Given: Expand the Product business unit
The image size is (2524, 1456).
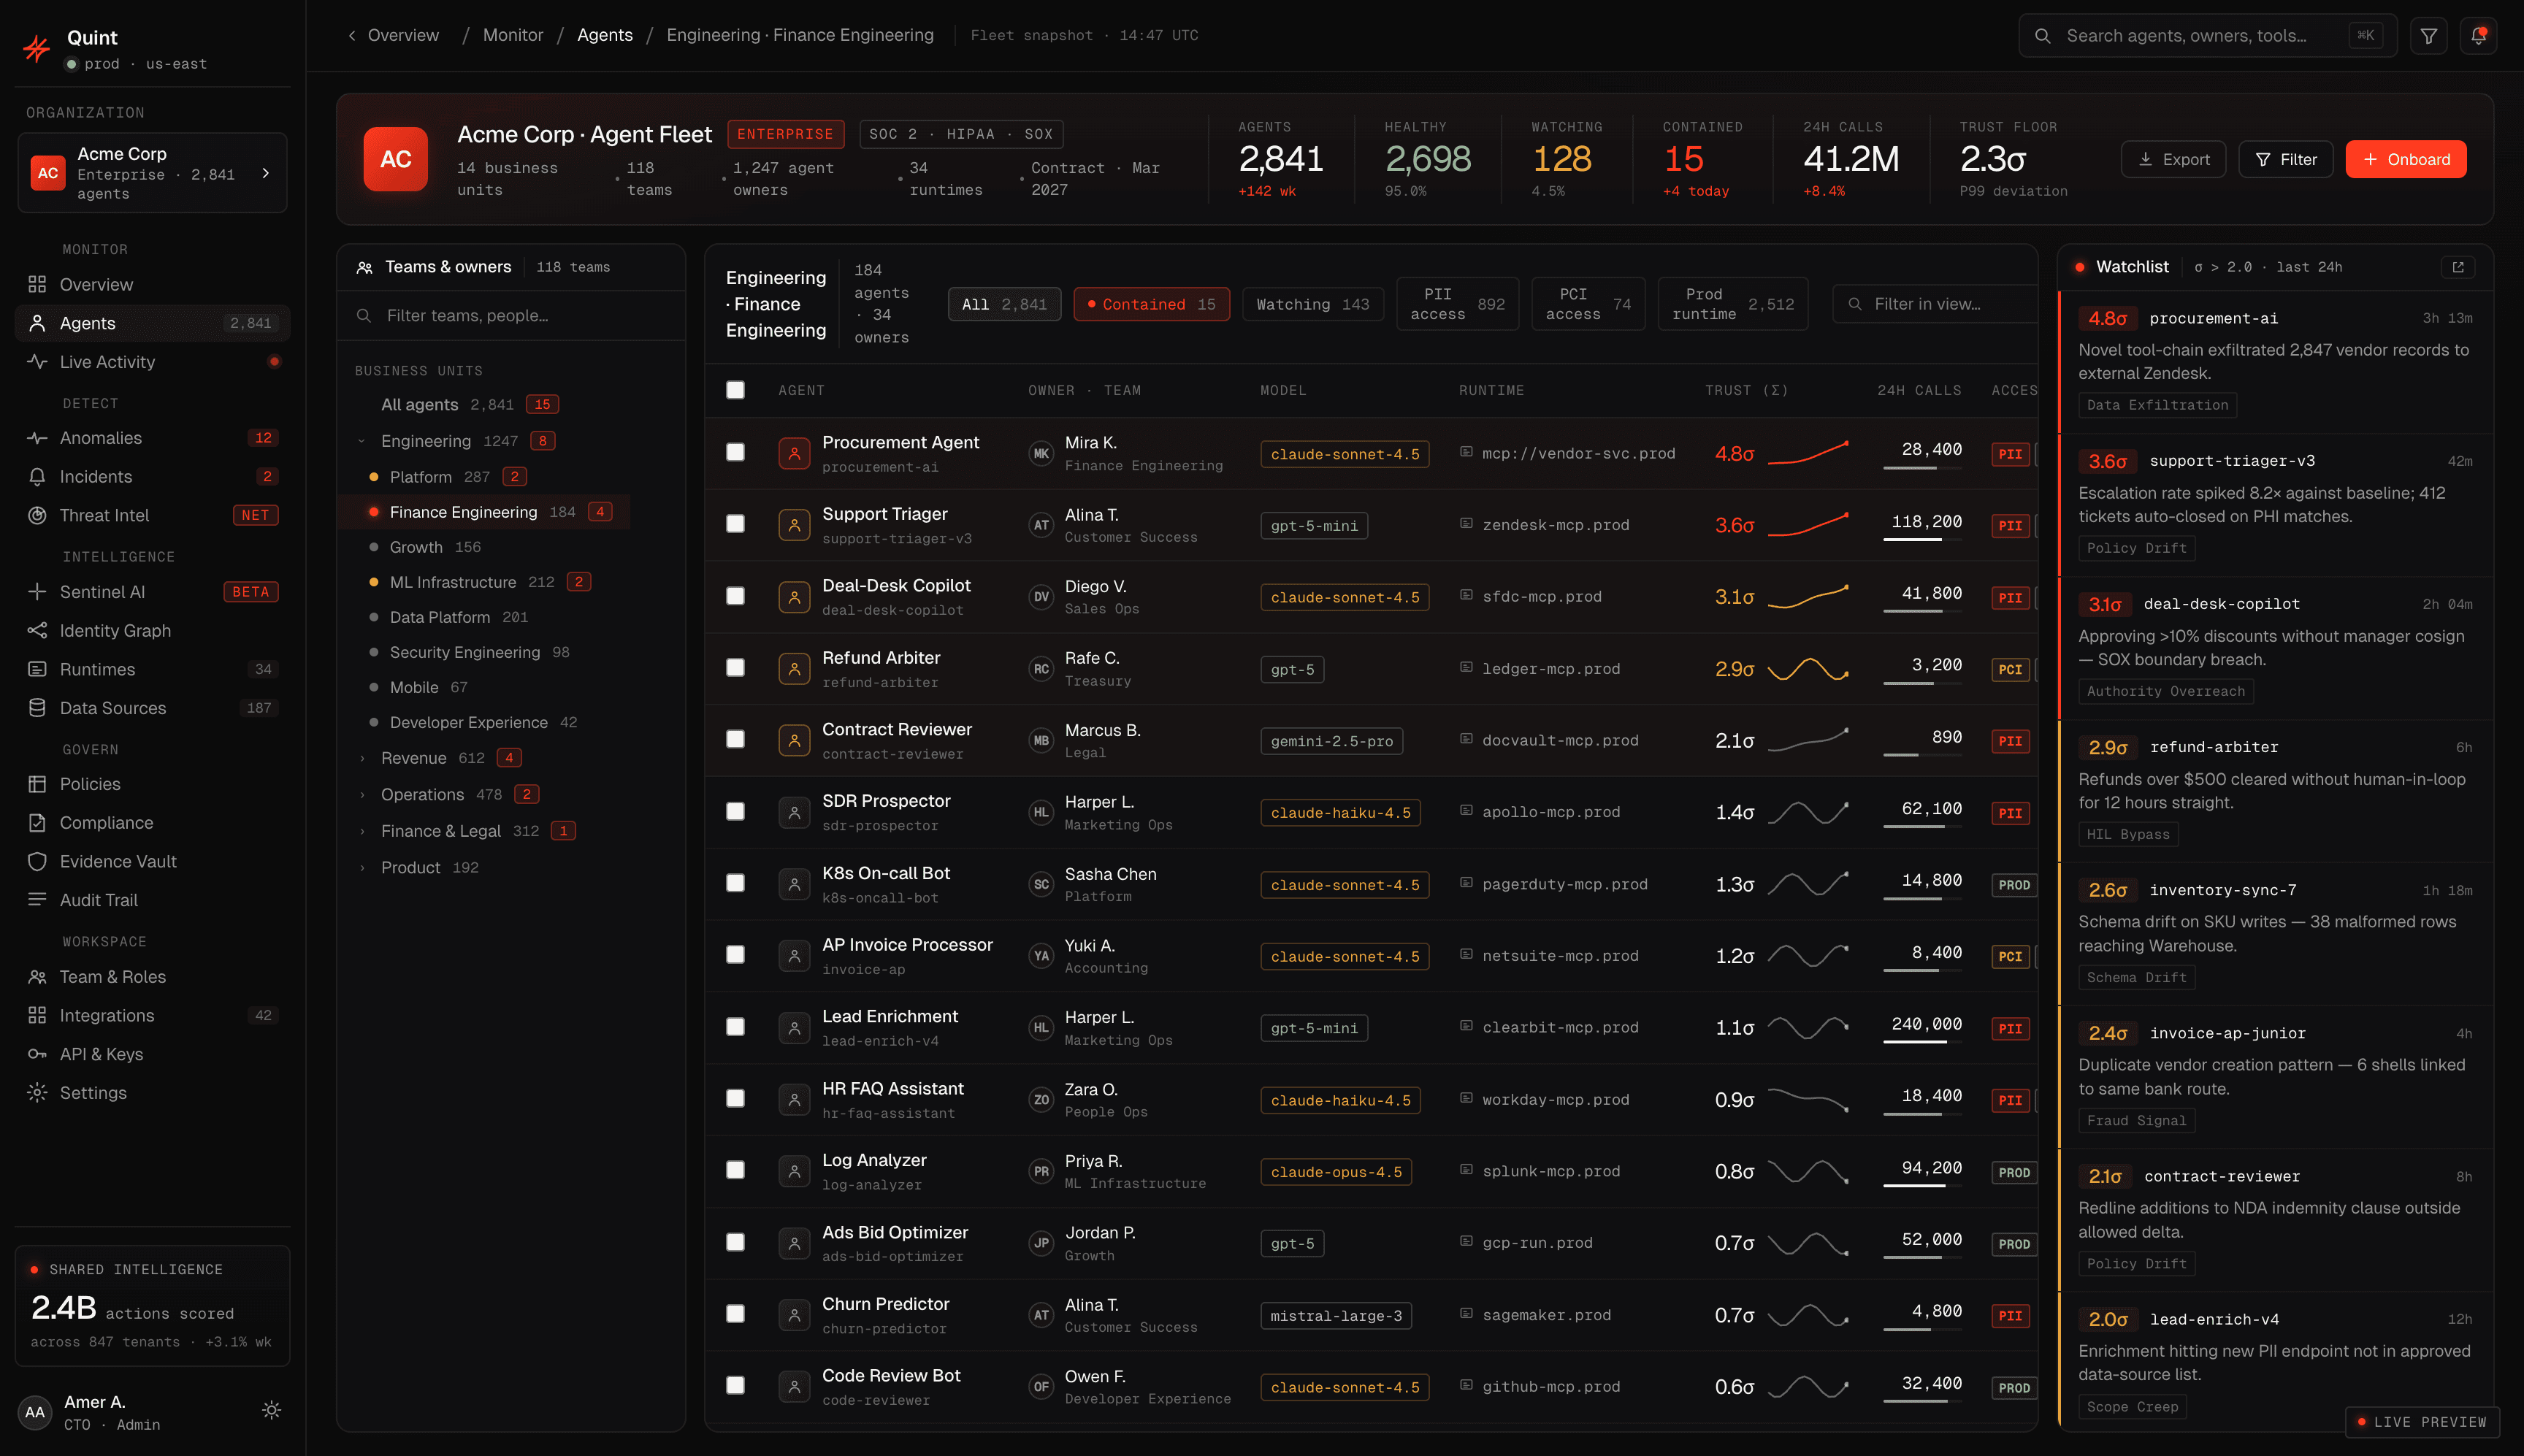Looking at the screenshot, I should point(362,868).
